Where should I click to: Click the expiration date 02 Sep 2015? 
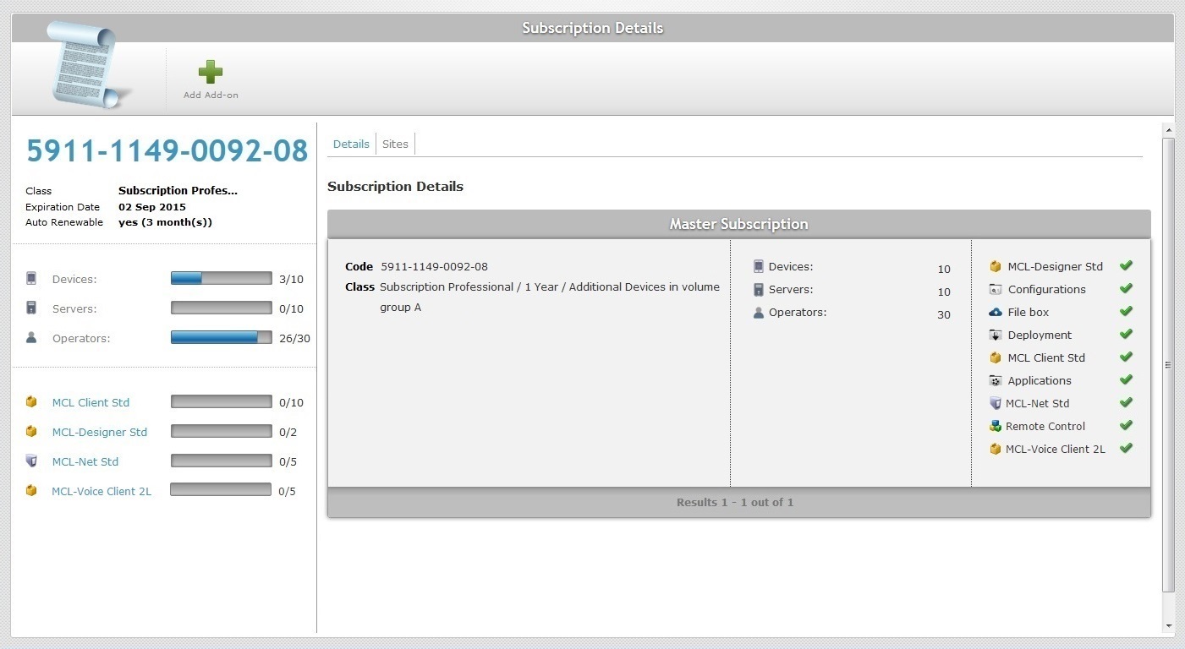click(x=152, y=207)
